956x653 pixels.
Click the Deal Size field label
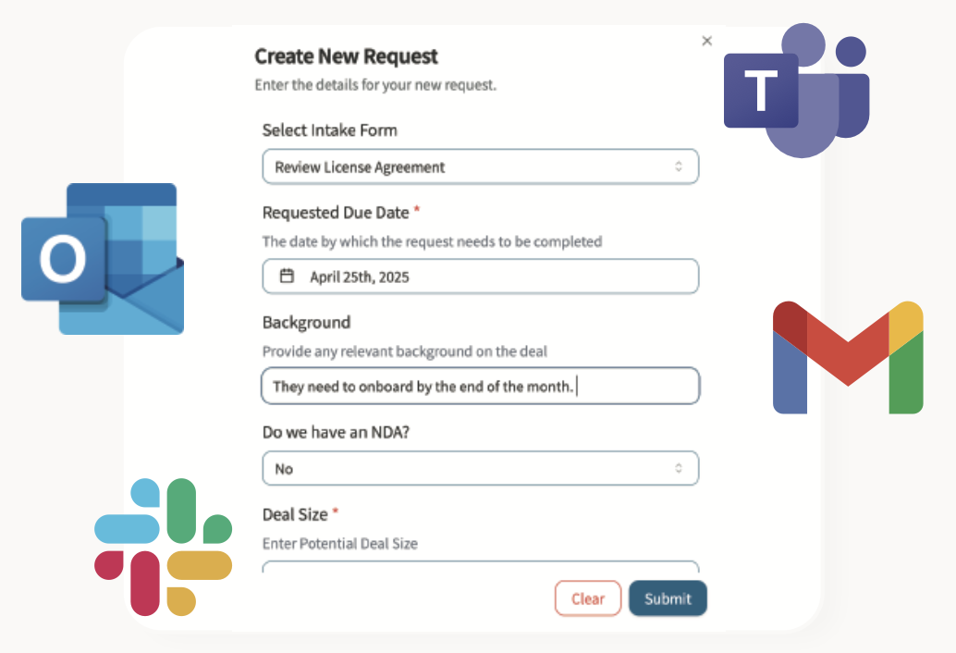point(296,514)
